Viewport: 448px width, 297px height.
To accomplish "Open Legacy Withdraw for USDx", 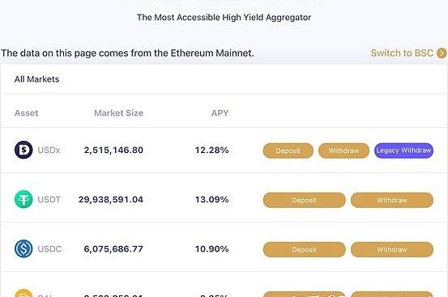I will click(403, 151).
